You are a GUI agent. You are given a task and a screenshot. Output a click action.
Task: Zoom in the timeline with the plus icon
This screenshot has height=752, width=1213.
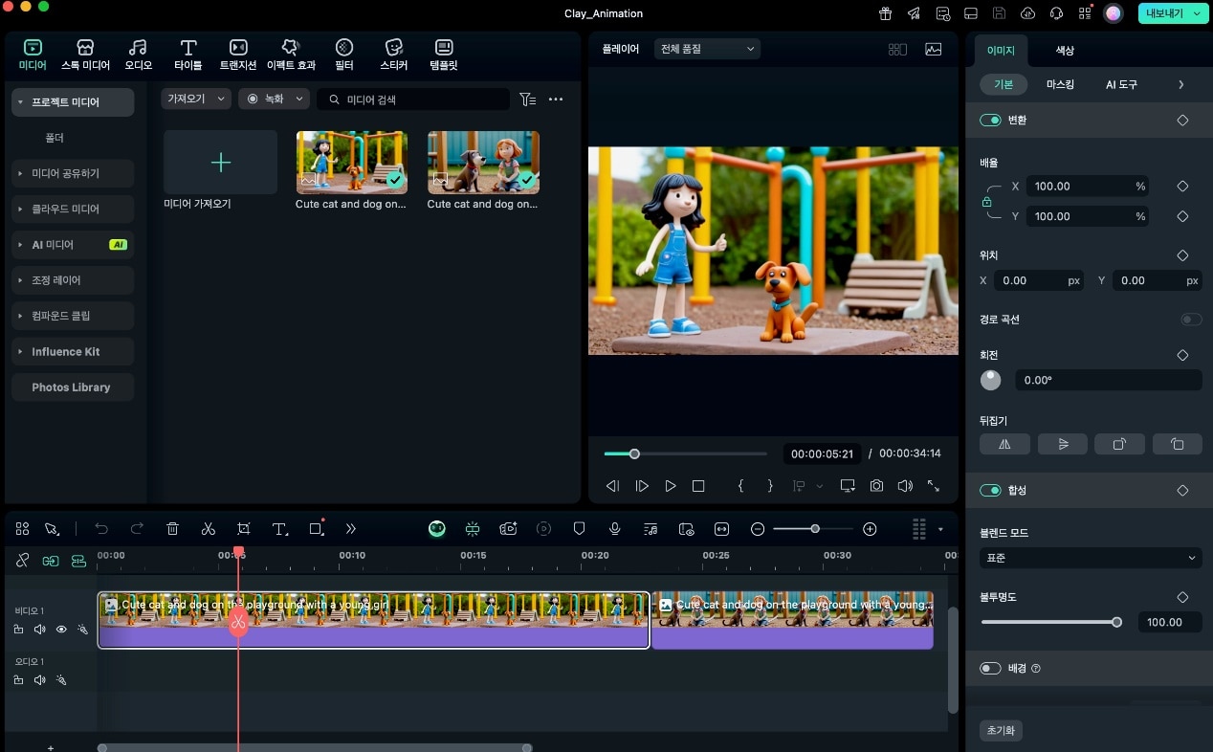pos(870,528)
